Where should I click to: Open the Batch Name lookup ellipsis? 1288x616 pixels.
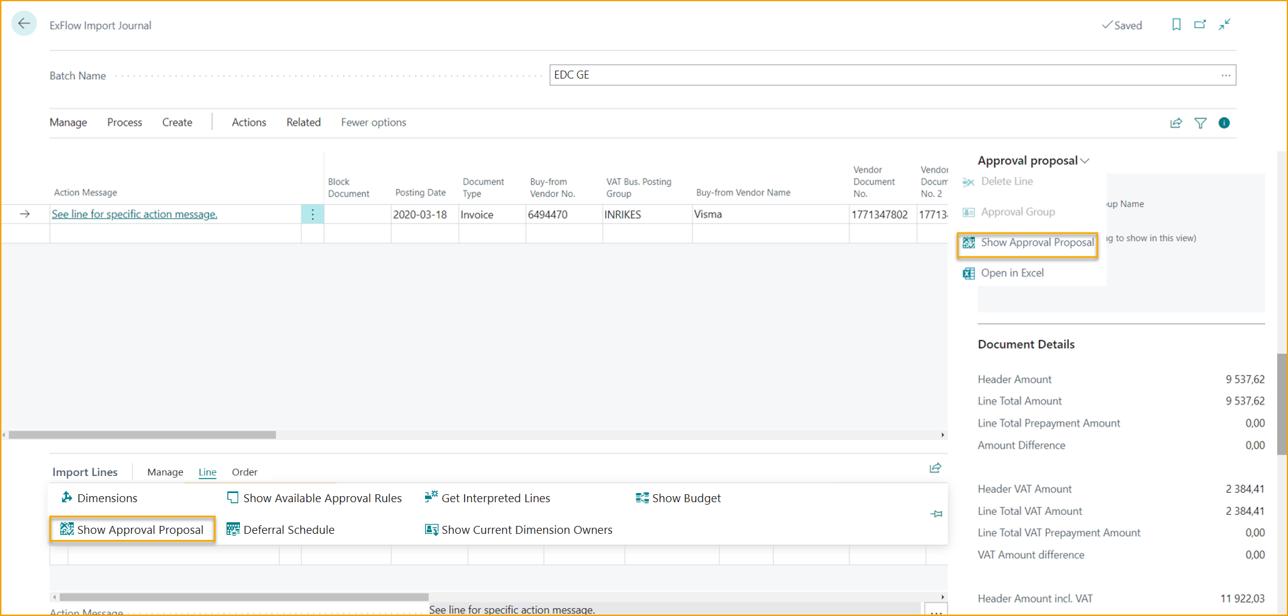tap(1226, 74)
